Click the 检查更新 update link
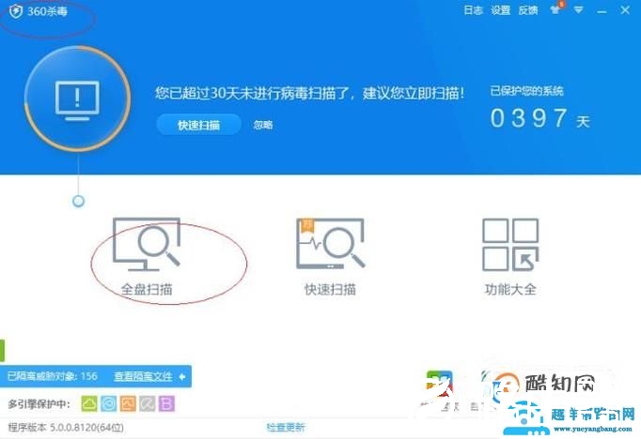This screenshot has width=641, height=439. click(x=286, y=427)
